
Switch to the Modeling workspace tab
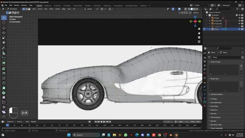click(47, 6)
